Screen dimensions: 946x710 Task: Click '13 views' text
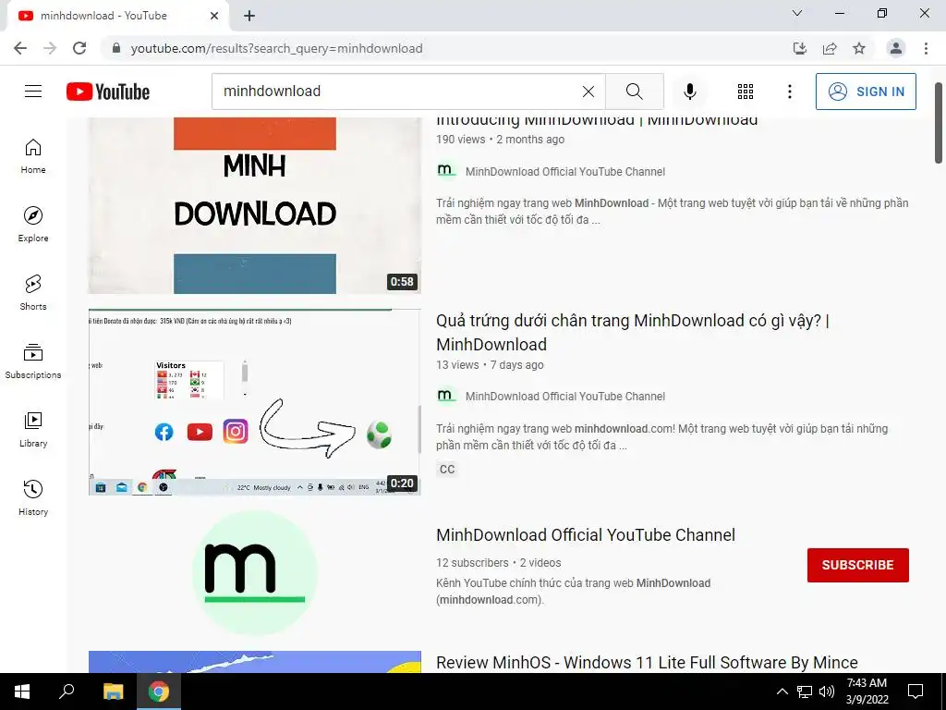click(x=457, y=364)
